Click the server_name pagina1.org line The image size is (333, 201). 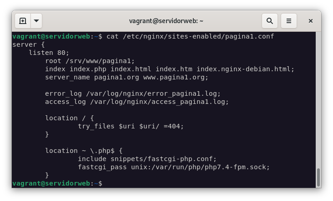coord(126,77)
